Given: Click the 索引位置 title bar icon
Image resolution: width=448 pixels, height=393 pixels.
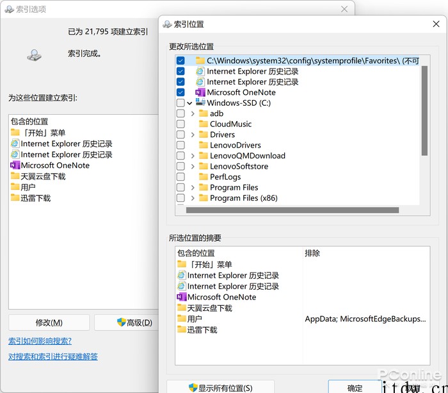Looking at the screenshot, I should (x=167, y=24).
